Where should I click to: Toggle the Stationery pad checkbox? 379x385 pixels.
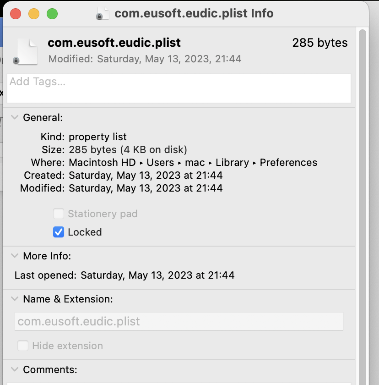(x=59, y=214)
